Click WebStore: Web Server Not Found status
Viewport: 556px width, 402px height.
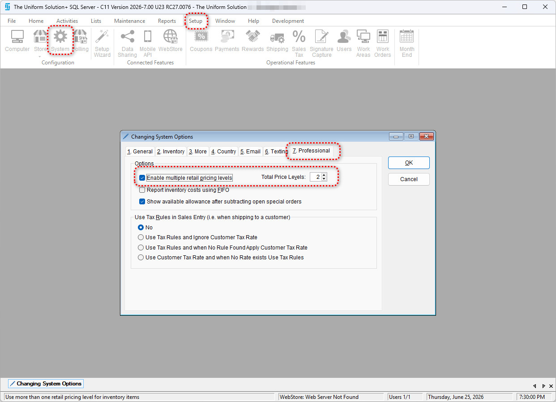pyautogui.click(x=330, y=397)
